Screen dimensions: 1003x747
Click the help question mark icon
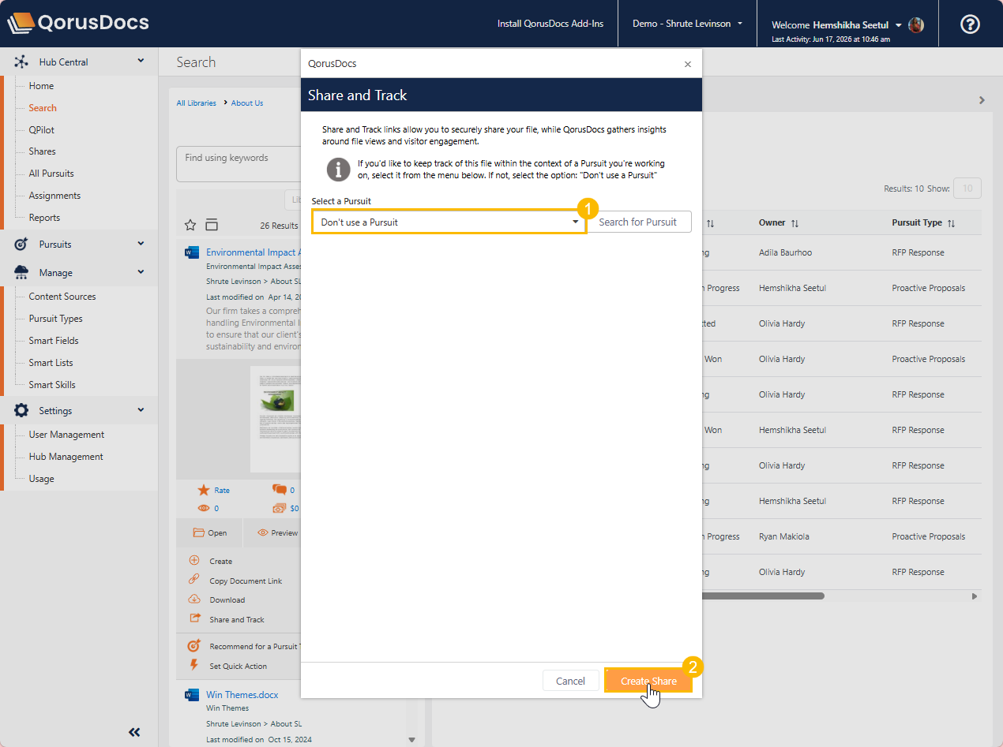click(970, 24)
